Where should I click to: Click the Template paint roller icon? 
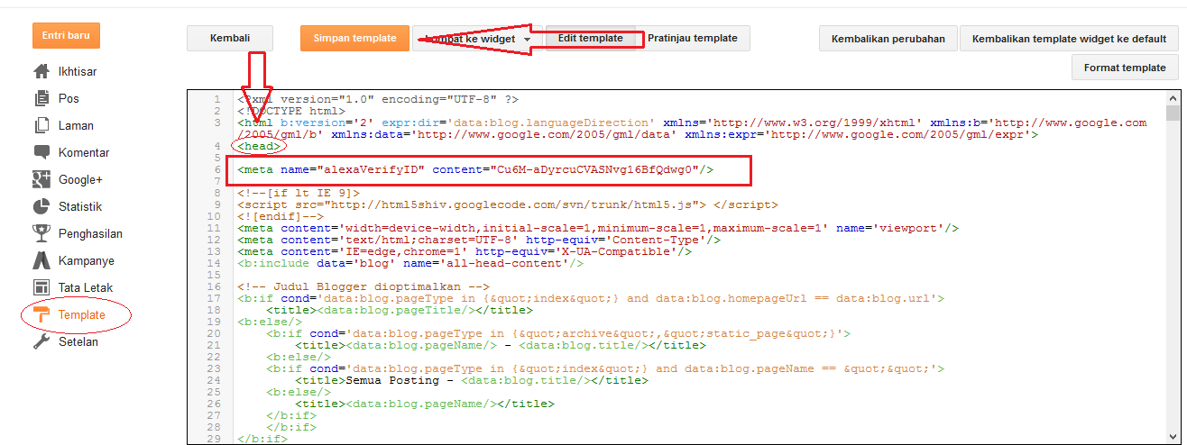pos(41,315)
